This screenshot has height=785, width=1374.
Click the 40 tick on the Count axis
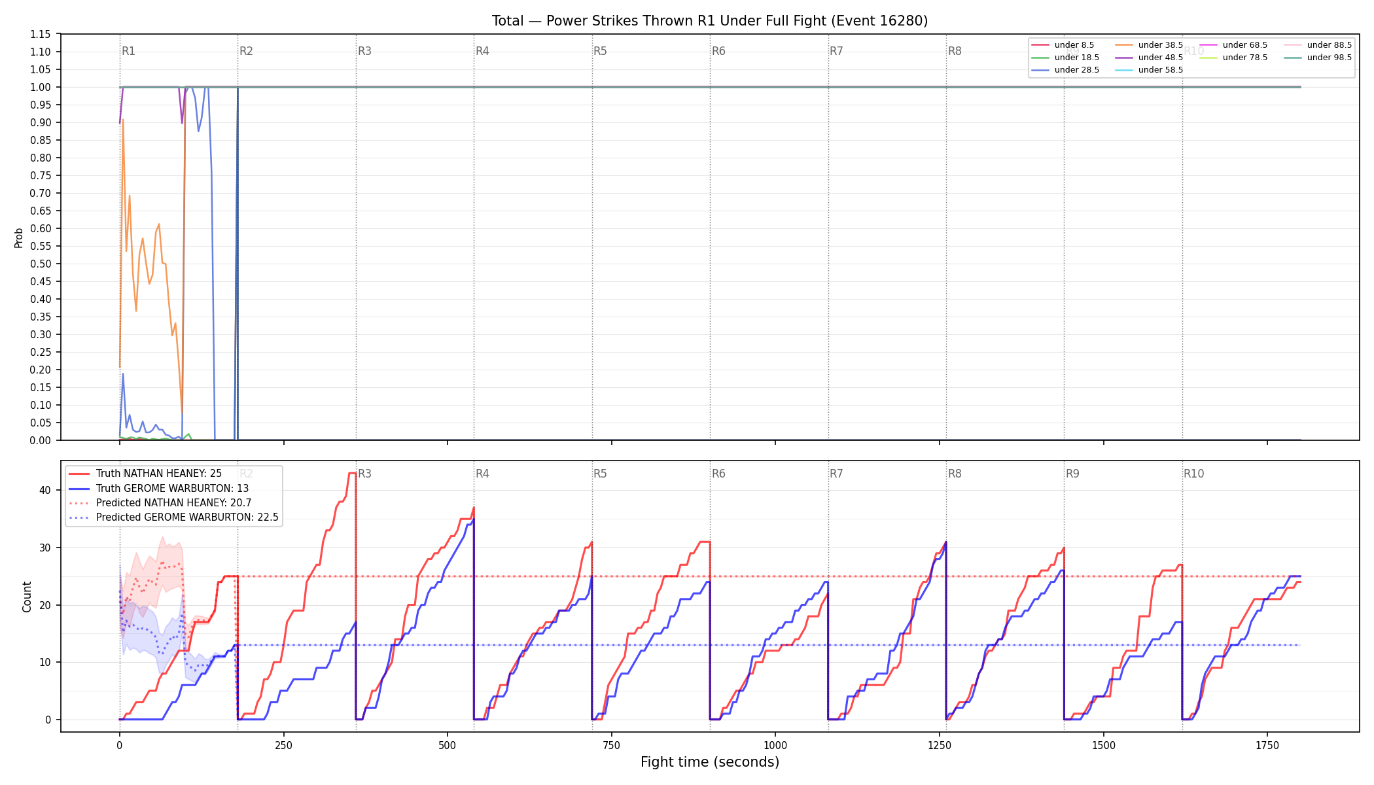pyautogui.click(x=44, y=490)
